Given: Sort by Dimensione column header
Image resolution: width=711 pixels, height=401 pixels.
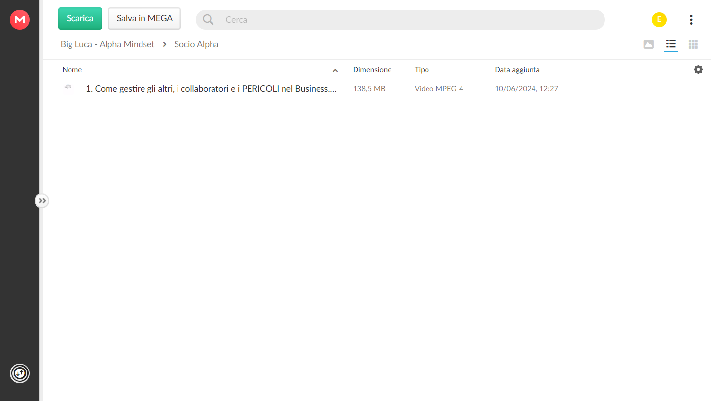Looking at the screenshot, I should 372,70.
